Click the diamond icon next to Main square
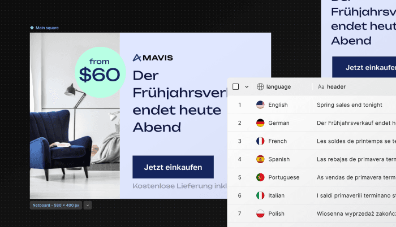 32,28
